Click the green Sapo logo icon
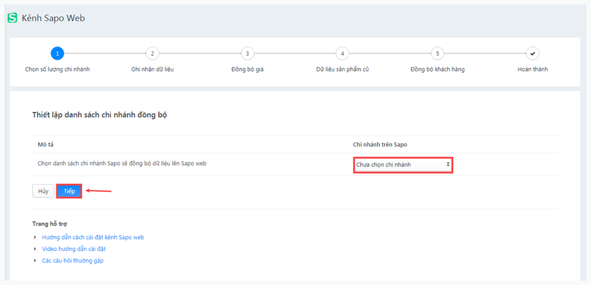This screenshot has width=591, height=285. [12, 18]
